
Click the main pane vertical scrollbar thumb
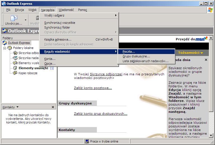[211, 76]
